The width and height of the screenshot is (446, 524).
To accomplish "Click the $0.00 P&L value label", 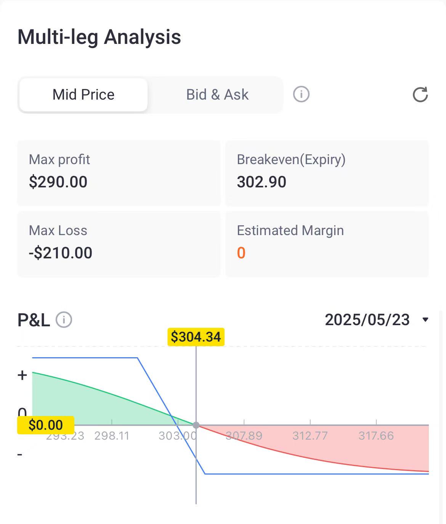I will pos(46,425).
